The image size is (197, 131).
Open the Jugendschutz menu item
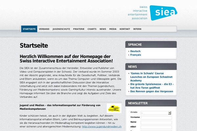(x=61, y=29)
